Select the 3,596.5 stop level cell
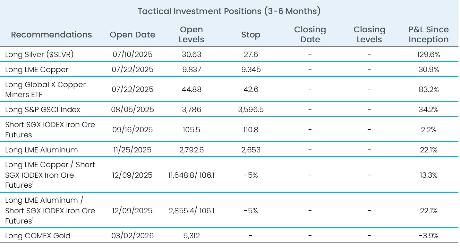Image resolution: width=460 pixels, height=252 pixels. (x=251, y=110)
